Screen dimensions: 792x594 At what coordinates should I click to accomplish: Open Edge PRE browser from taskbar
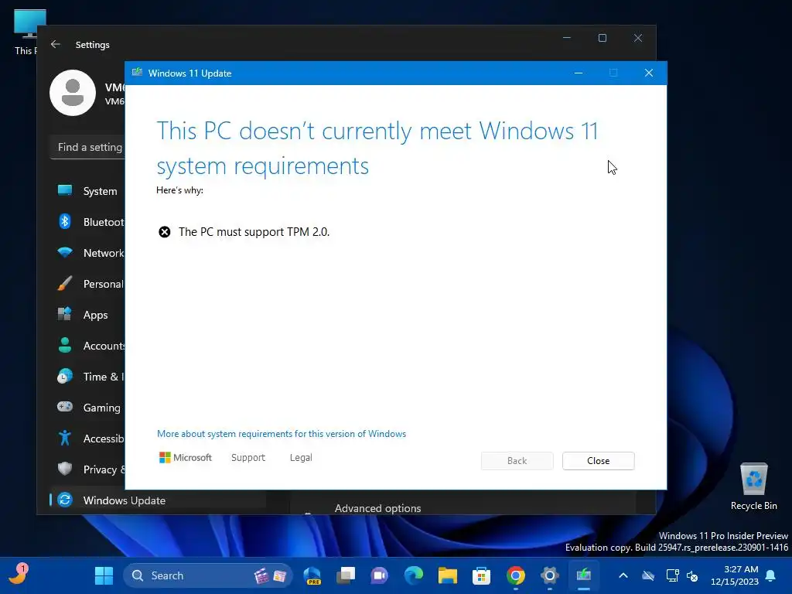(312, 575)
